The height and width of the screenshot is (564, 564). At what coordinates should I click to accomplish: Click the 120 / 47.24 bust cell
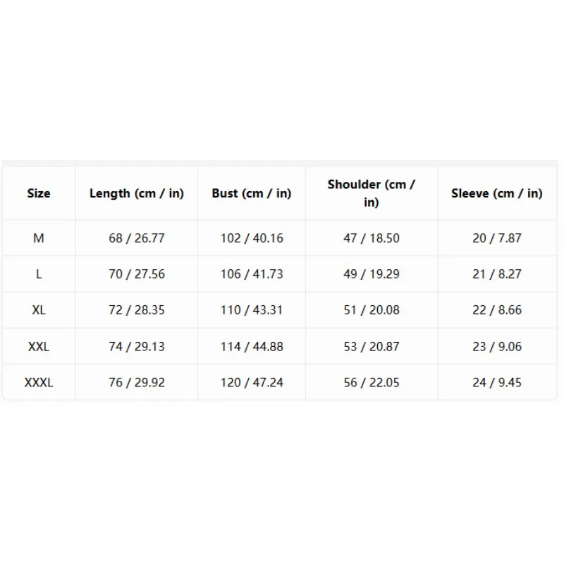[252, 382]
